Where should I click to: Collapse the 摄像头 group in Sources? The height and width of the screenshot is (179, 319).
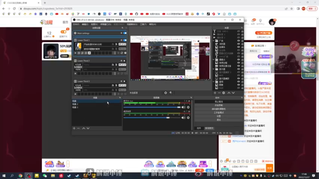(214, 60)
